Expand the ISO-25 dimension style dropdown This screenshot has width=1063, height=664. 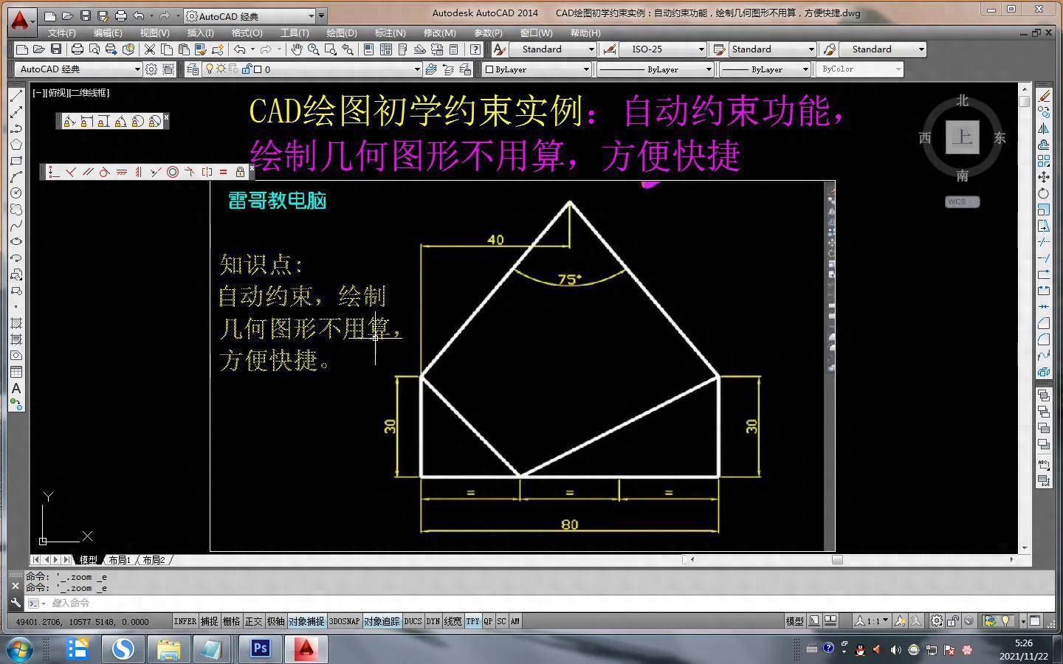pos(701,49)
